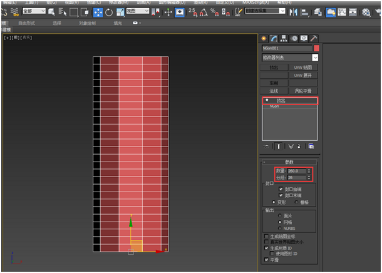Toggle the Percent Snap icon
The height and width of the screenshot is (273, 382).
pos(215,12)
